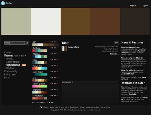Image resolution: width=151 pixels, height=115 pixels.
Task: Show Random themes
Action: pyautogui.click(x=10, y=68)
